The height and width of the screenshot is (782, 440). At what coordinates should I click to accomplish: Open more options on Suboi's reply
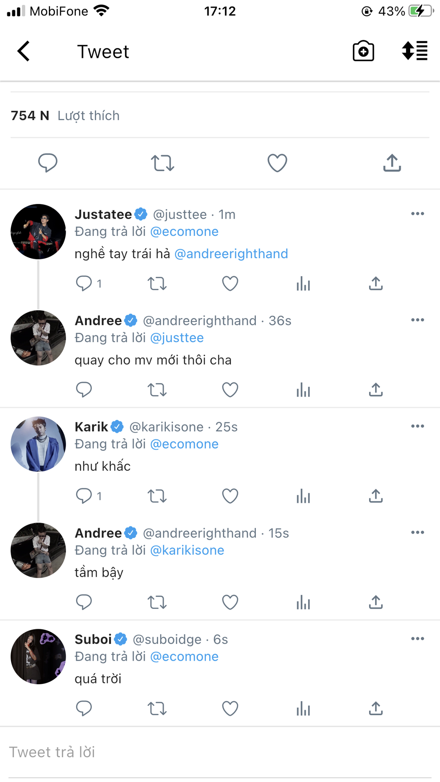[418, 639]
